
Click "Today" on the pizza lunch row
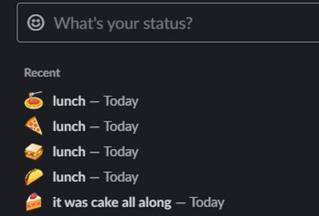(x=121, y=126)
